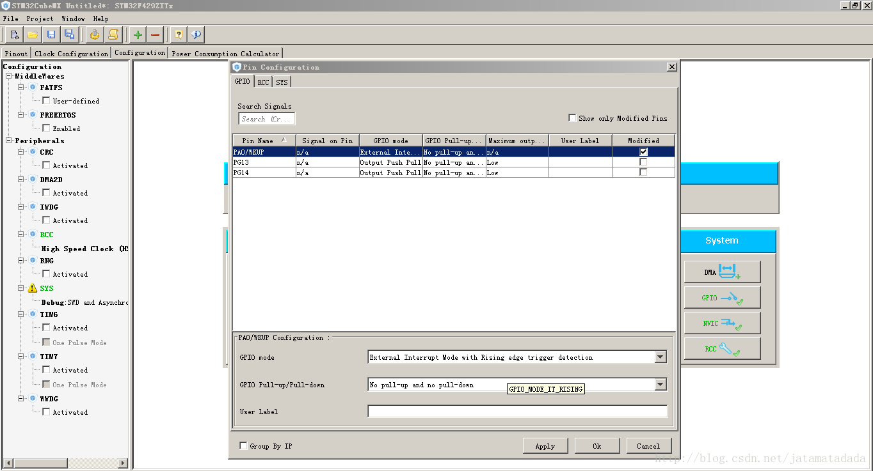Collapse the CRC tree node
The image size is (873, 471).
[21, 151]
